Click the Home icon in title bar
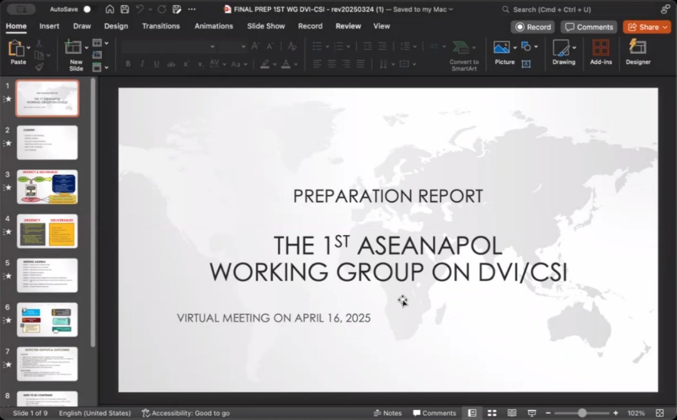The height and width of the screenshot is (420, 677). 110,9
